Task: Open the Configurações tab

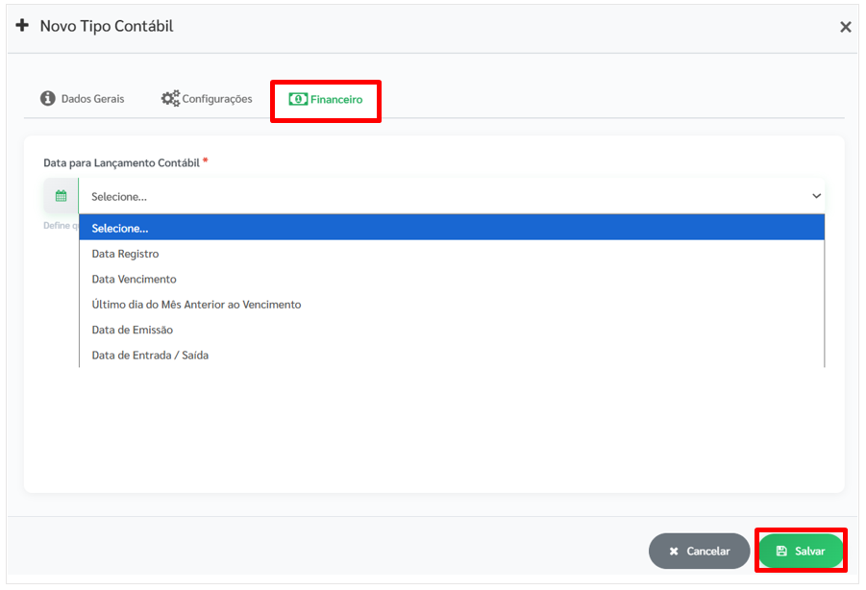Action: tap(217, 99)
